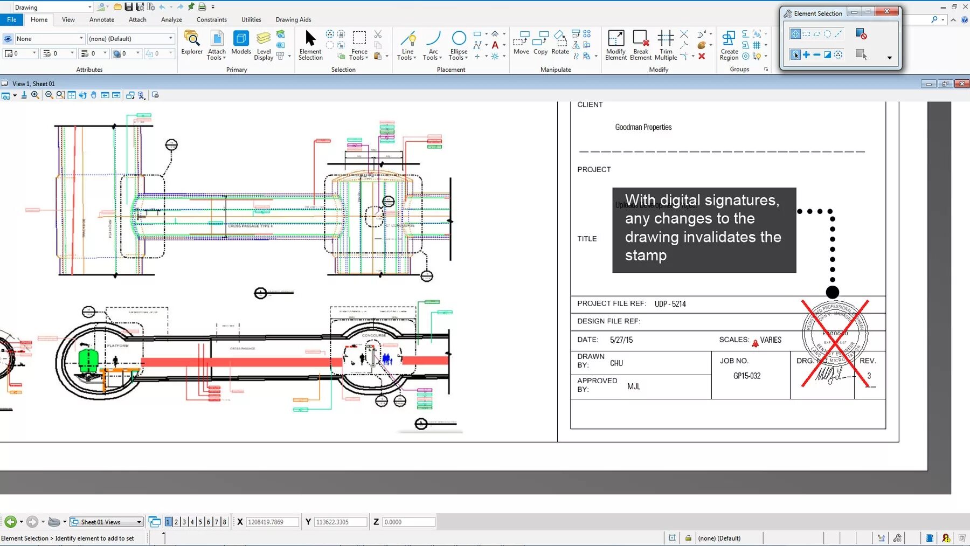Switch to the Analyze ribbon tab

pyautogui.click(x=171, y=19)
